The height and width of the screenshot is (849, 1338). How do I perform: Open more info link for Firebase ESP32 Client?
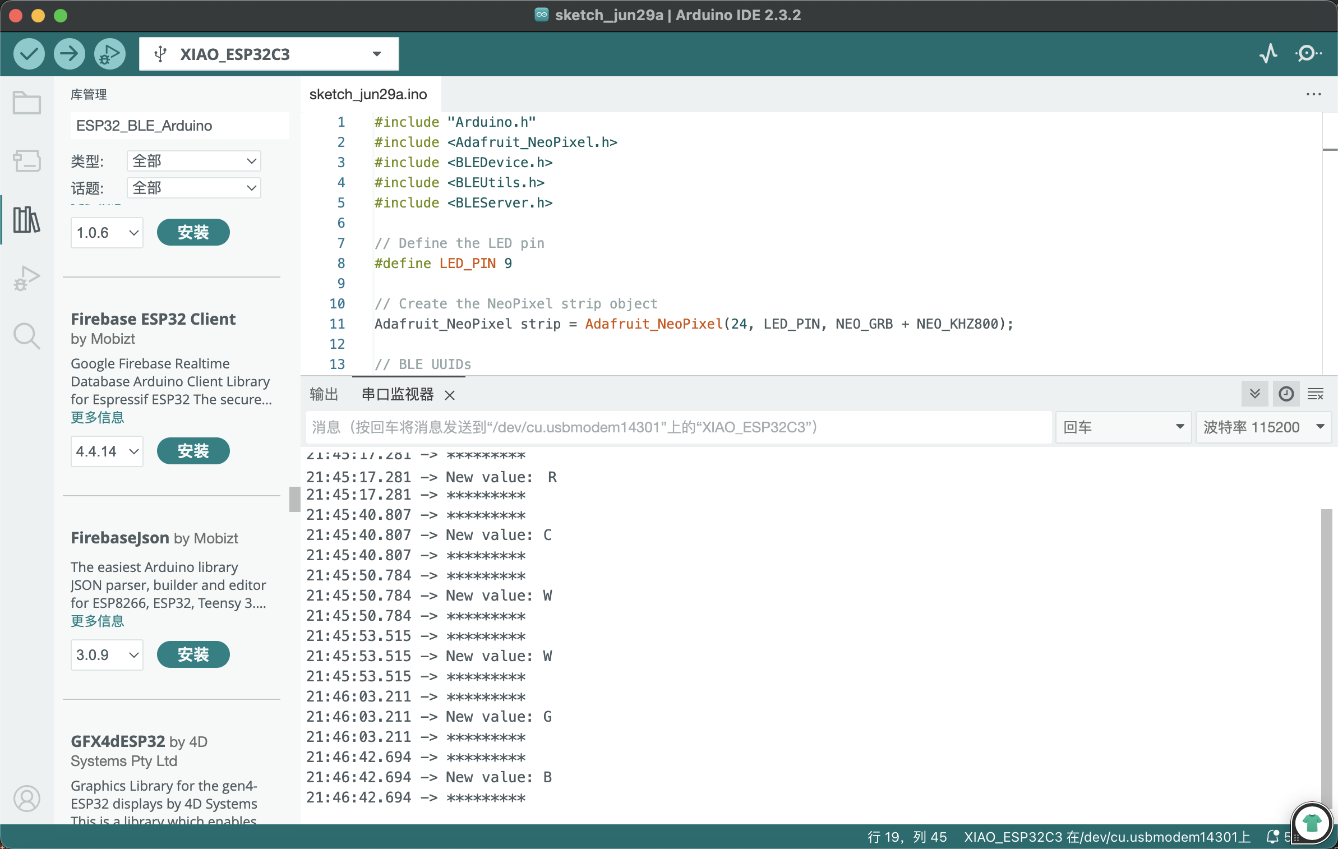click(x=98, y=417)
